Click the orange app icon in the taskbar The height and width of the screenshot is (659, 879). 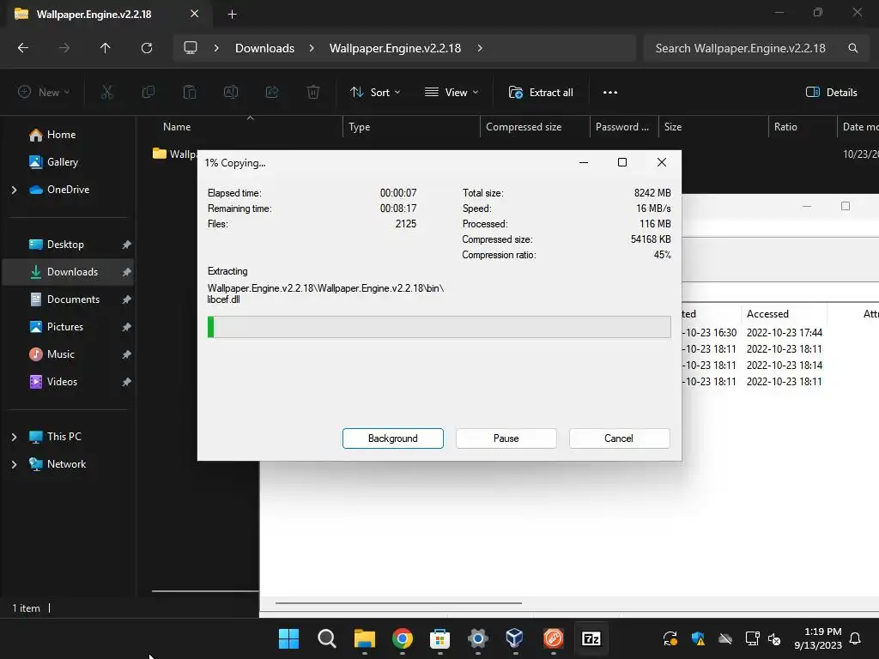coord(554,638)
